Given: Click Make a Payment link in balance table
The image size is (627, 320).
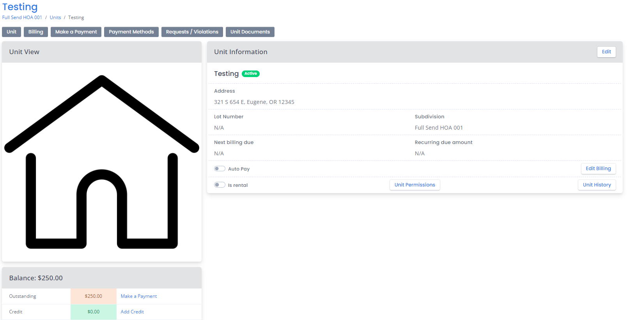Looking at the screenshot, I should point(139,296).
